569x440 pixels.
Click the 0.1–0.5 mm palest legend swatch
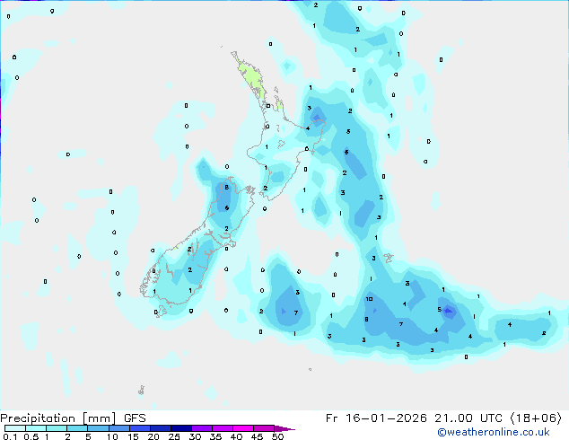click(15, 428)
